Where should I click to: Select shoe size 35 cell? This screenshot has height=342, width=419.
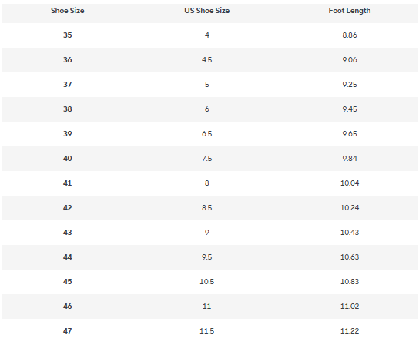[x=67, y=35]
